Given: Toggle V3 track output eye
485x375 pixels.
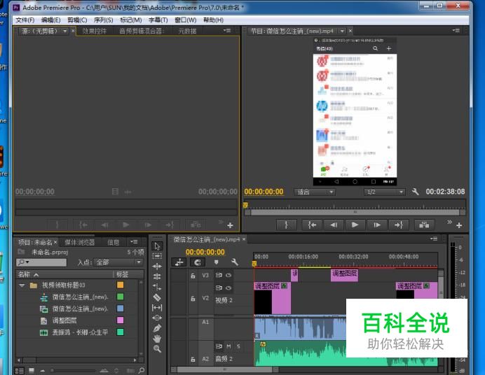Looking at the screenshot, I should tap(228, 275).
